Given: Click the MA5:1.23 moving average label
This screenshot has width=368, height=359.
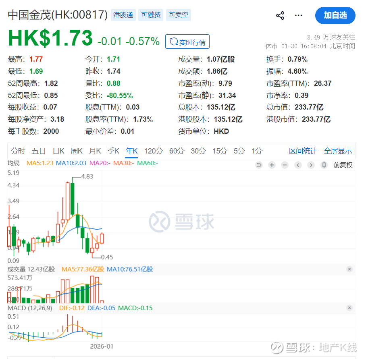Looking at the screenshot, I should point(40,163).
